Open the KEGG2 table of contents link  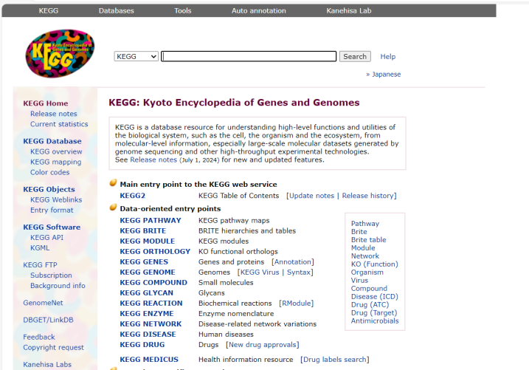pos(132,196)
